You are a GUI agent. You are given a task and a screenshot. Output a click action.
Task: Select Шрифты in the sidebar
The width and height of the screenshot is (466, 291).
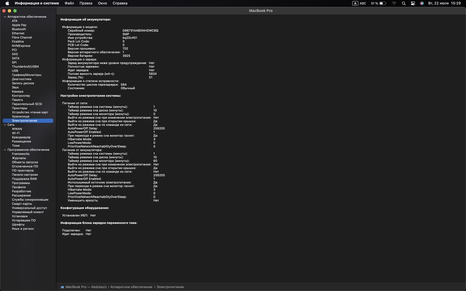(x=18, y=224)
